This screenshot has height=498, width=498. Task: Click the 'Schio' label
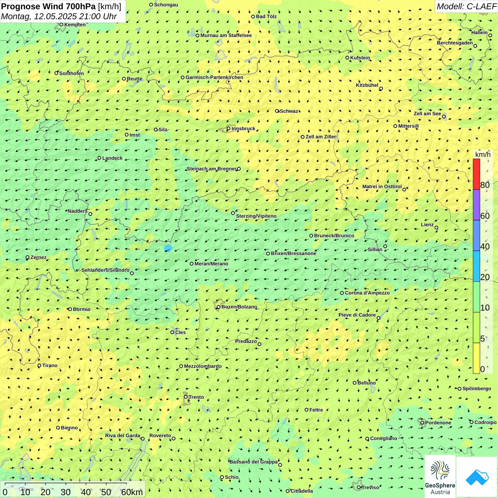(232, 477)
